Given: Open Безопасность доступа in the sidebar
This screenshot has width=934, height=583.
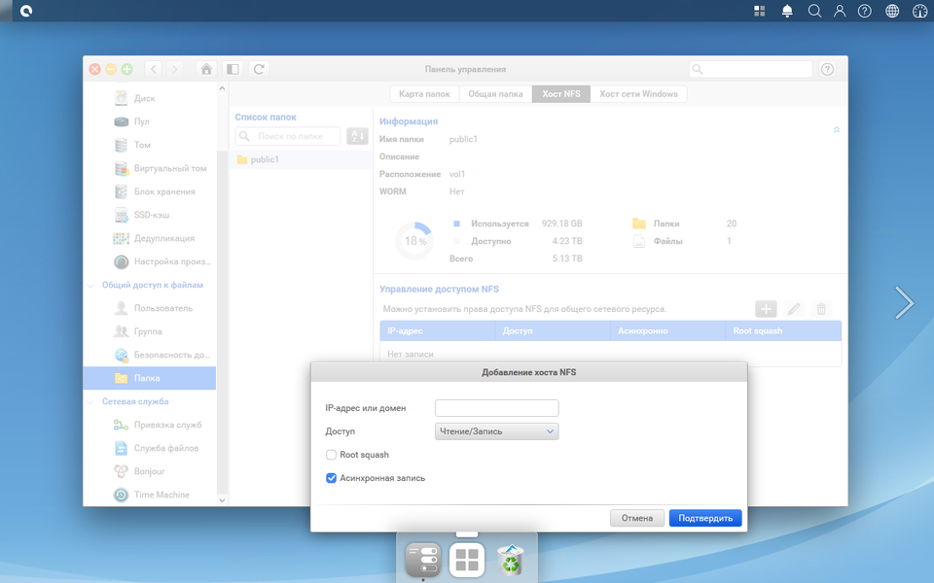Looking at the screenshot, I should 150,355.
